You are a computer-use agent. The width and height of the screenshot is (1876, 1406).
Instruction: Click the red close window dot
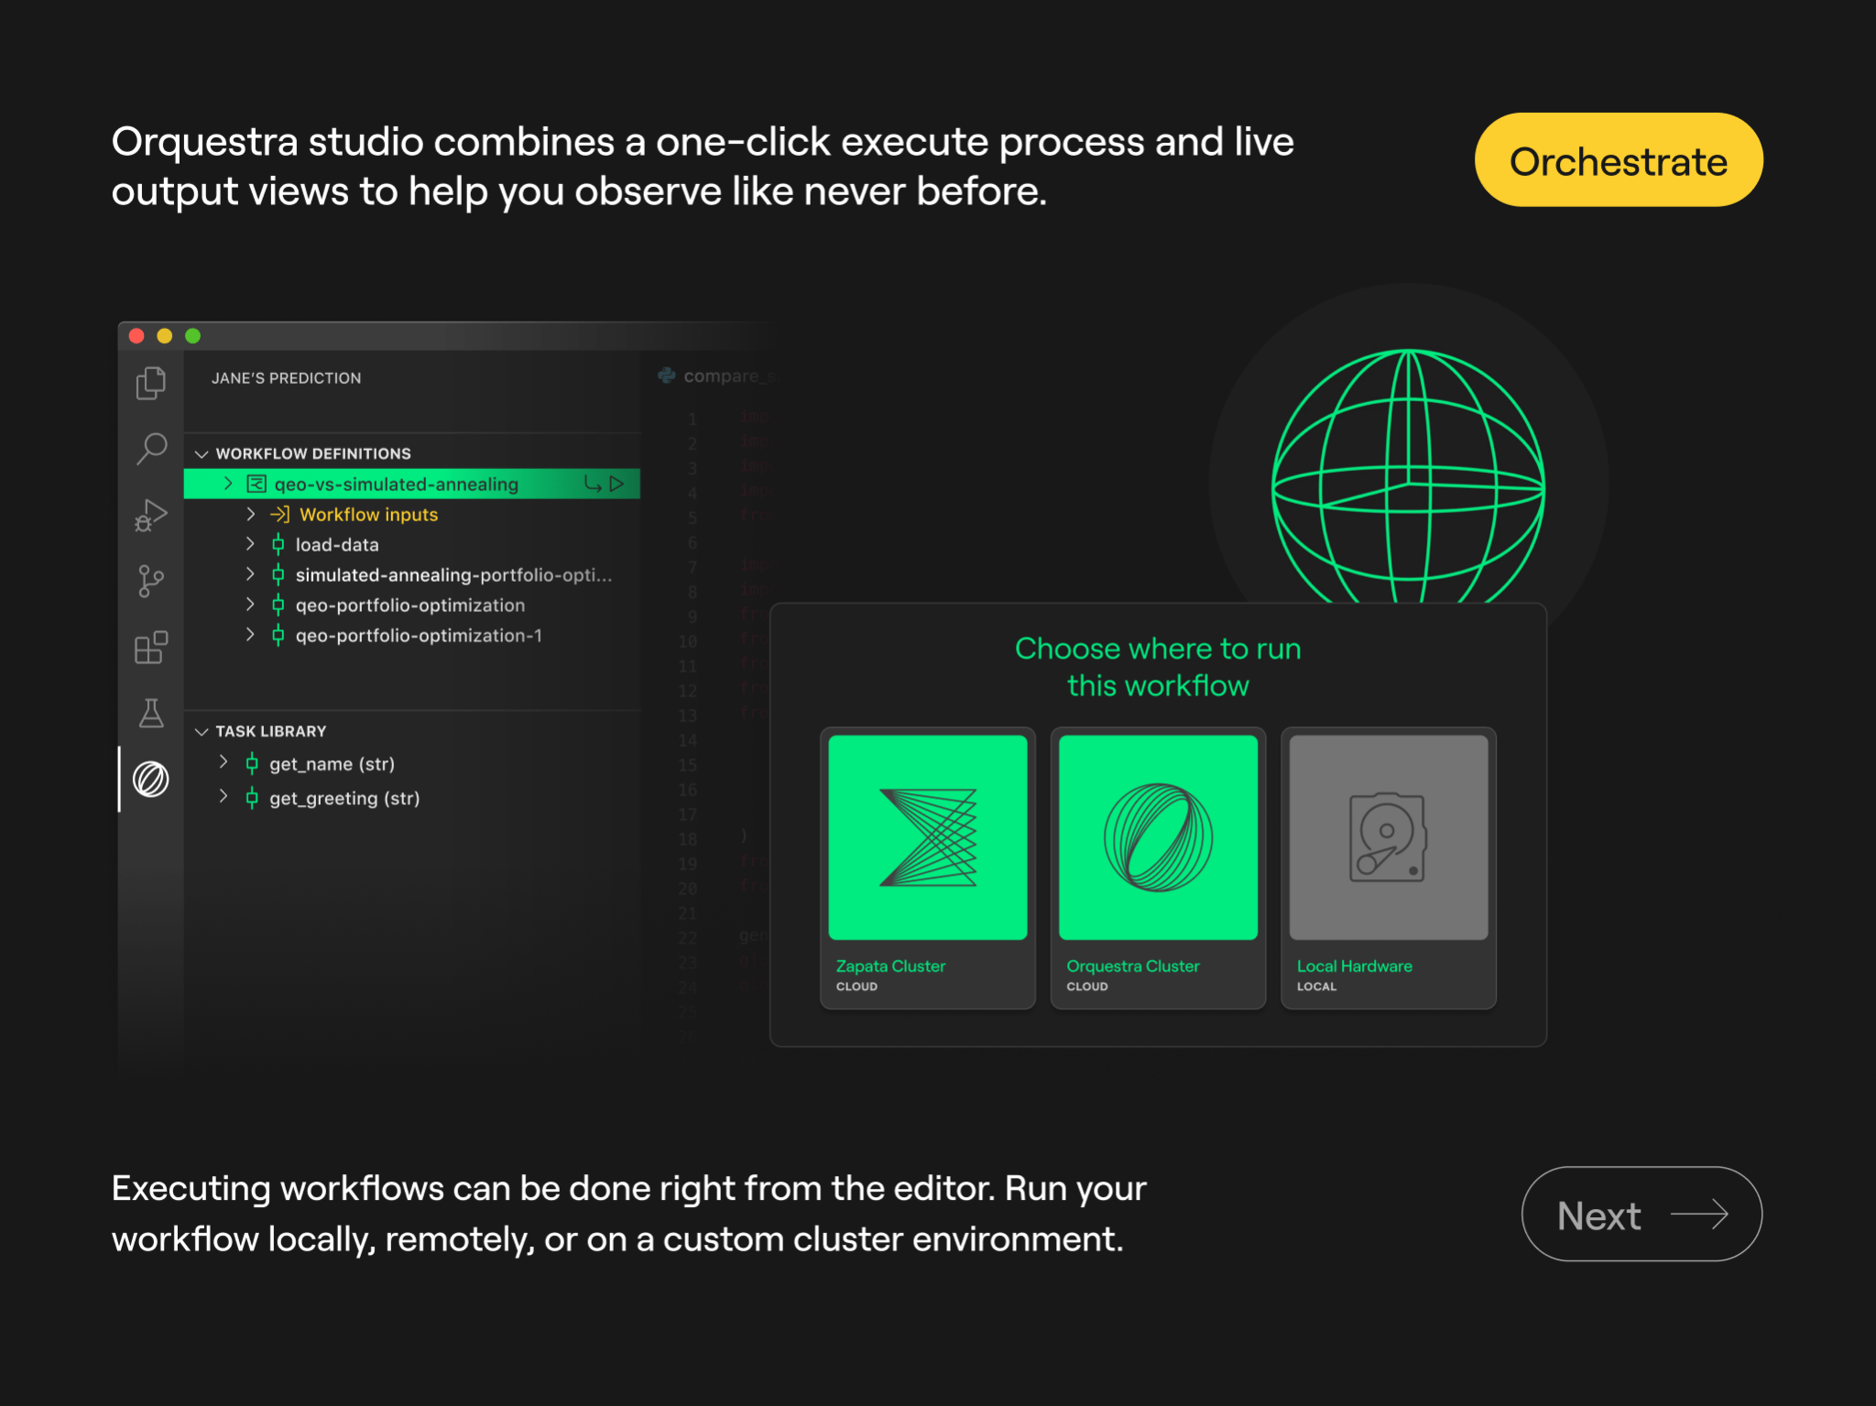136,336
